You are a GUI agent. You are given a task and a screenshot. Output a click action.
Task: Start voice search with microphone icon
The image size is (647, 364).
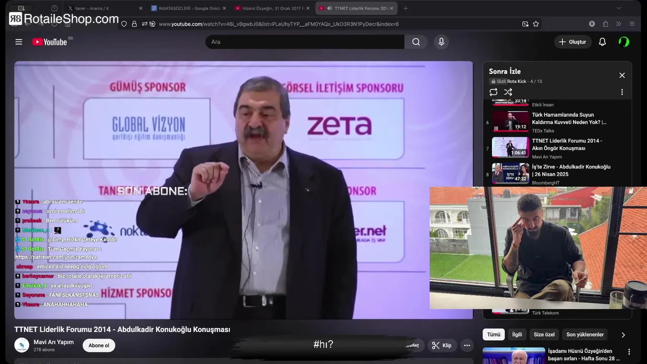pos(441,42)
